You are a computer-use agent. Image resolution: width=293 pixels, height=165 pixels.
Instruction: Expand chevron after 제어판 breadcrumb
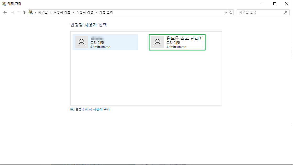tap(51, 12)
